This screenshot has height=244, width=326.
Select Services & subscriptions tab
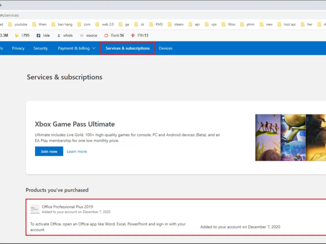point(128,48)
